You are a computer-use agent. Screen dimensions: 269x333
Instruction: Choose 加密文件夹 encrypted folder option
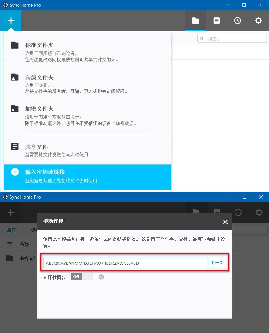[x=87, y=115]
